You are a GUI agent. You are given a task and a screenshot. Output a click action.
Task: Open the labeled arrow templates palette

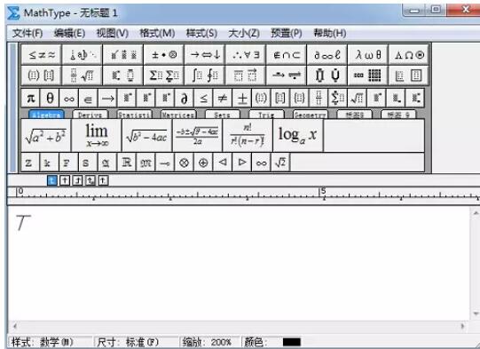[287, 75]
